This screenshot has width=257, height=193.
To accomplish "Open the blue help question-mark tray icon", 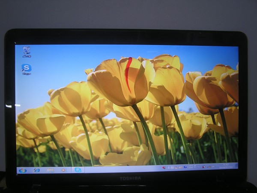I will tap(185, 167).
